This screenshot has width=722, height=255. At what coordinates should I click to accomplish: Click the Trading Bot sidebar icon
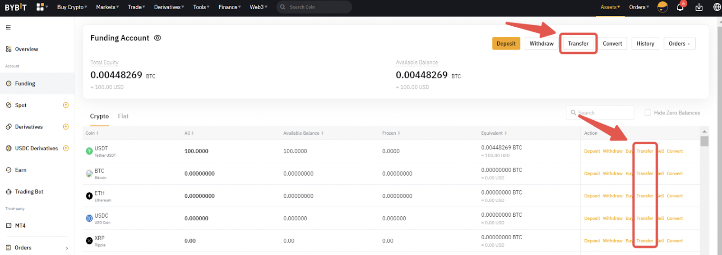click(x=9, y=191)
